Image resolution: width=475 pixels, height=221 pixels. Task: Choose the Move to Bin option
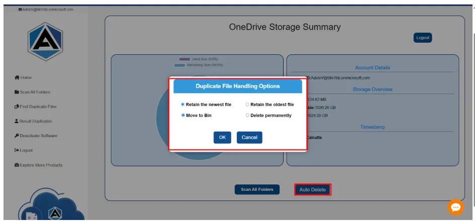point(183,116)
